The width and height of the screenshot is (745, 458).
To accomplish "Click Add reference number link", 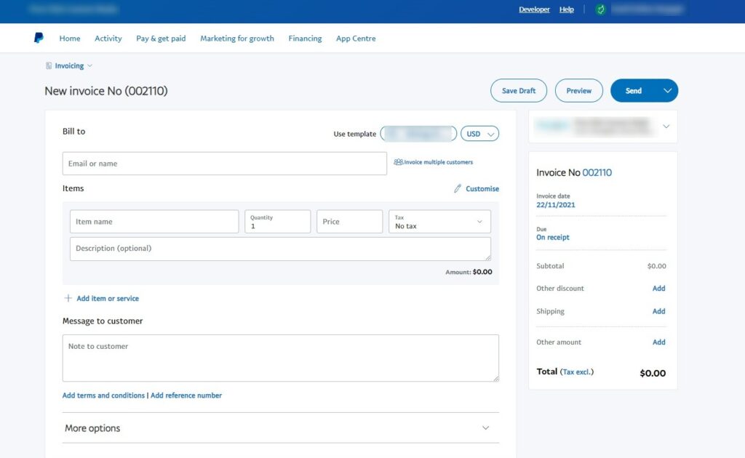I will click(186, 395).
